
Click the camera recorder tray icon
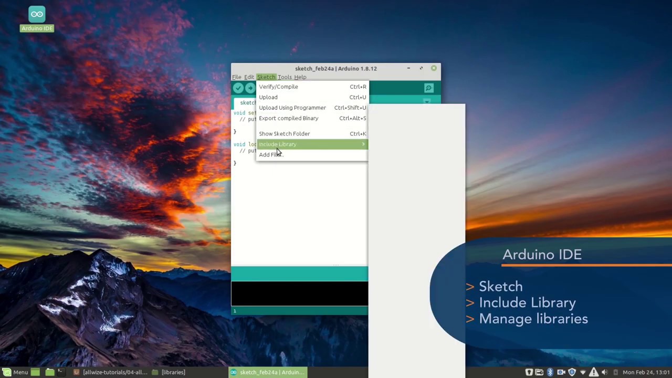coord(561,372)
